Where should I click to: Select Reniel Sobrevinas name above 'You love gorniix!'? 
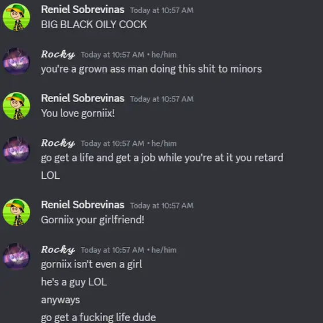pos(82,98)
